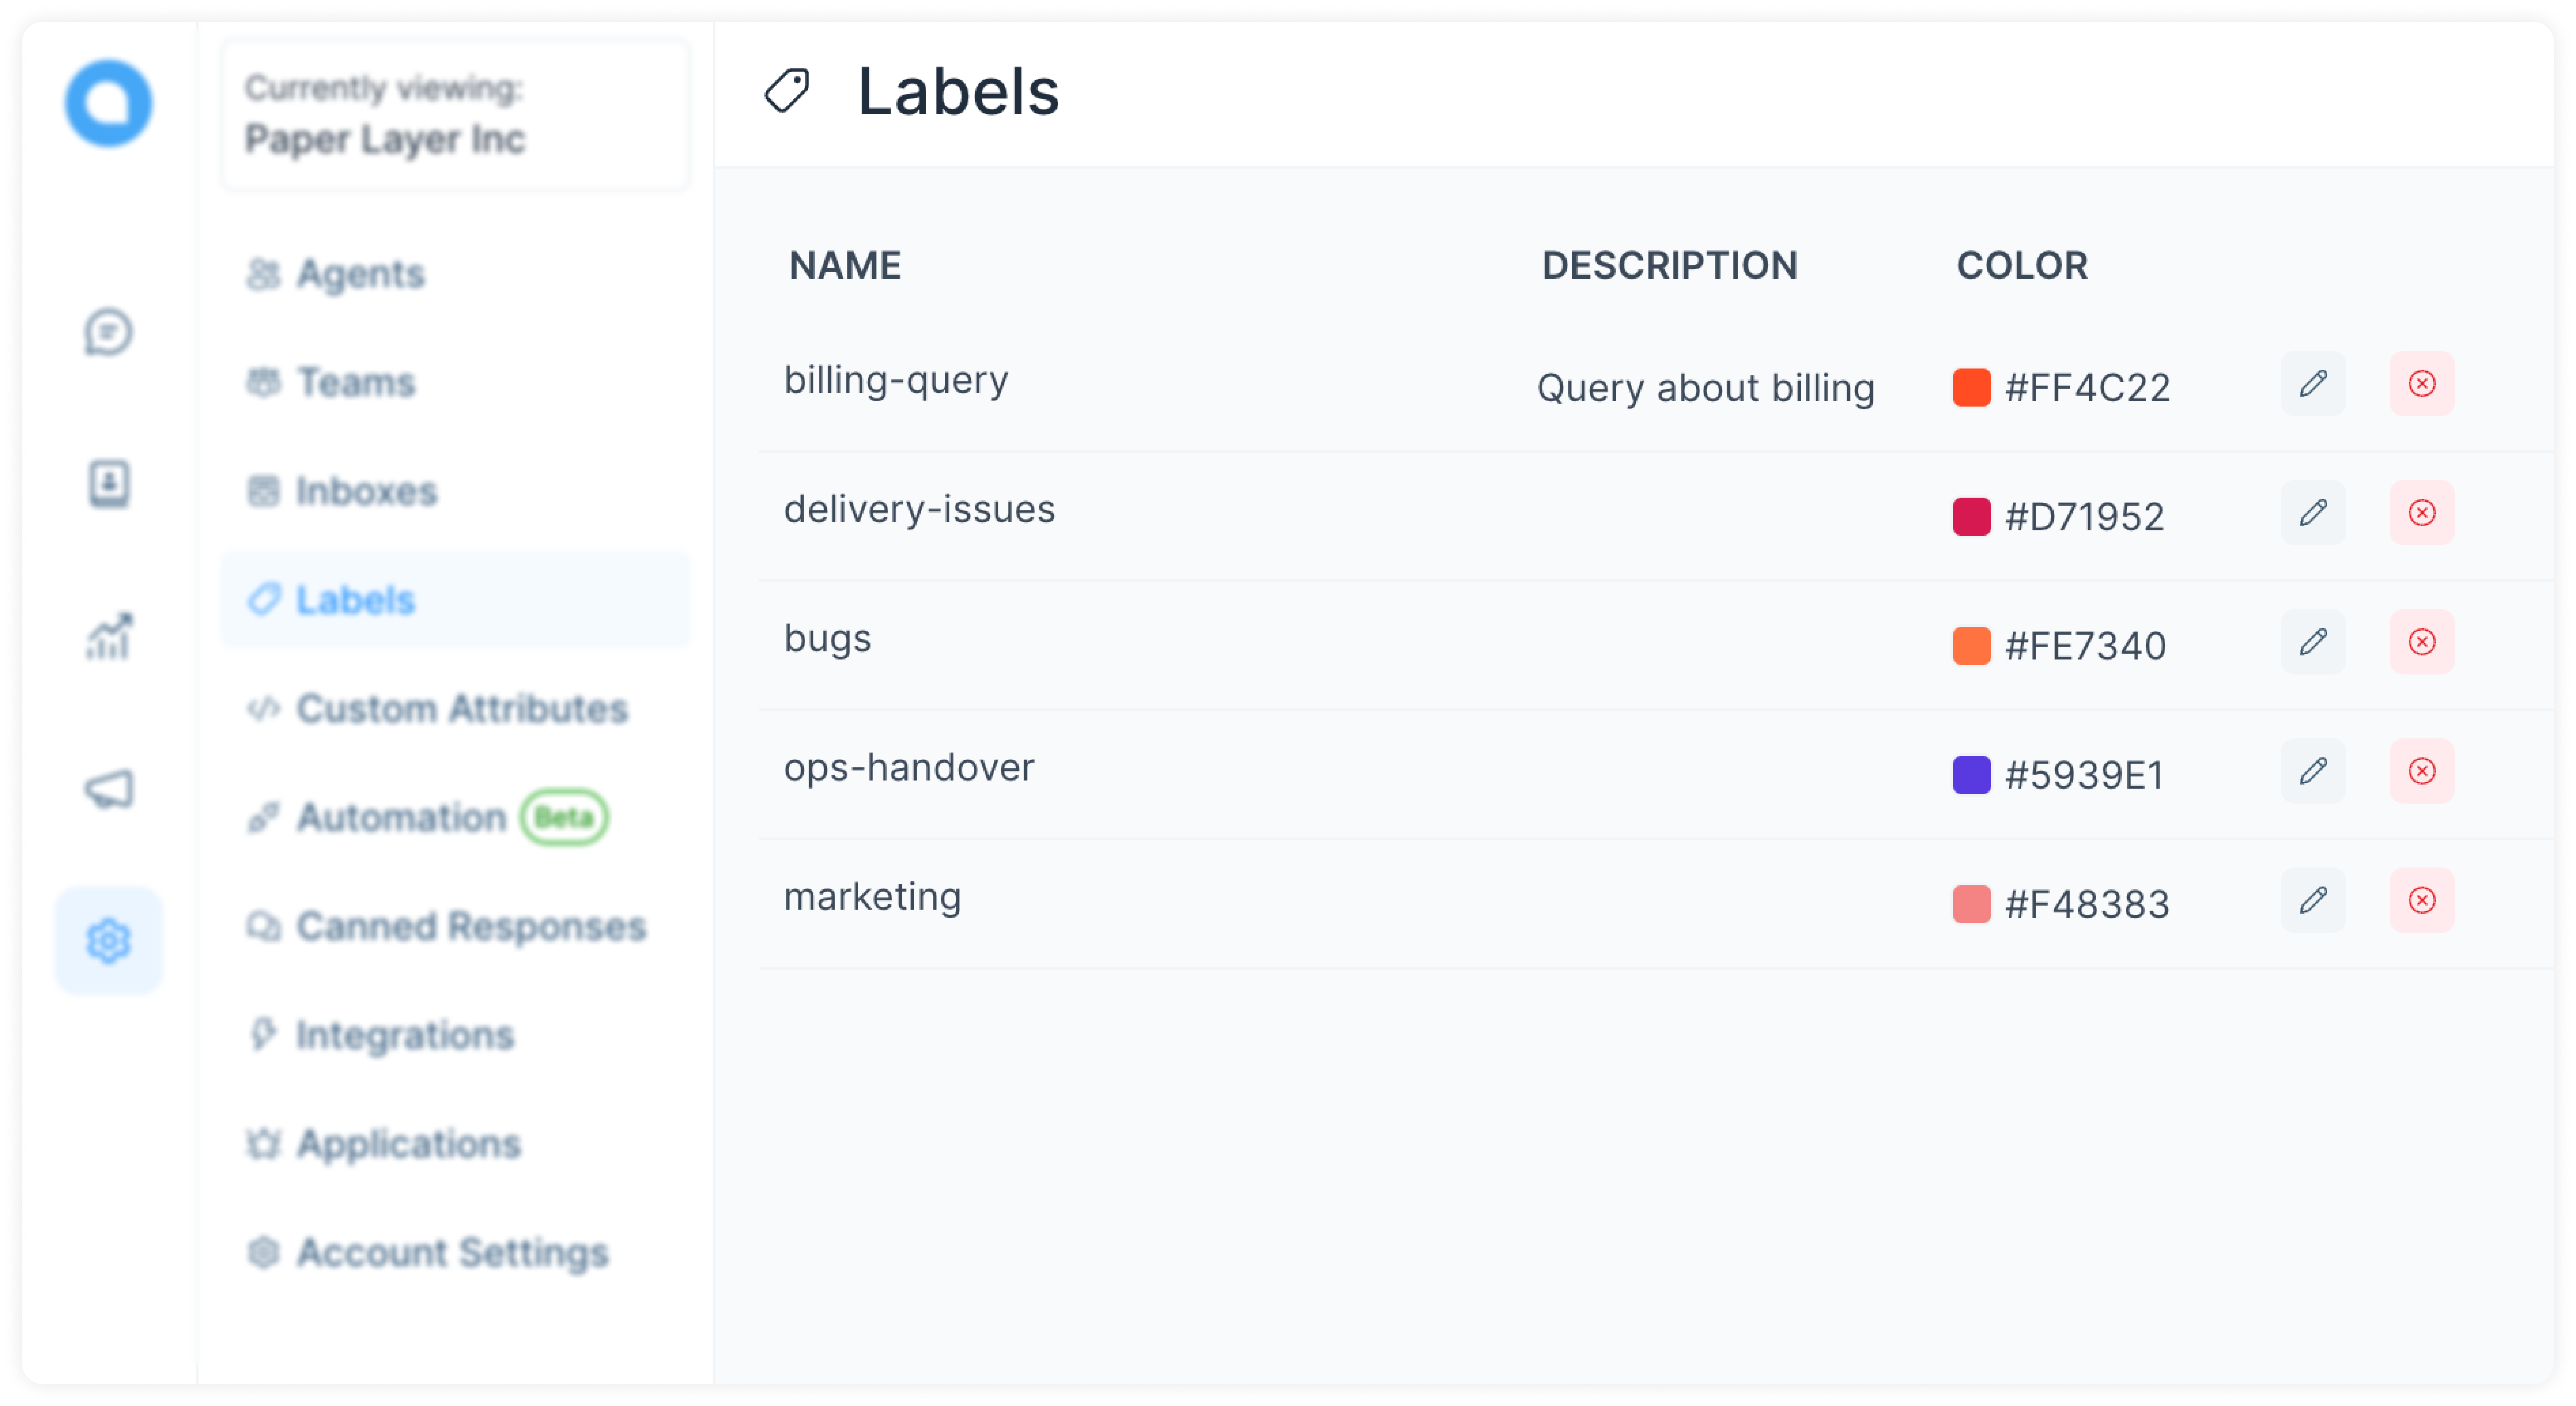
Task: Open the Agents section in sidebar
Action: click(x=358, y=272)
